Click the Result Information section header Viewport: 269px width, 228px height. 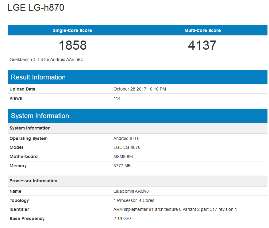(x=137, y=77)
